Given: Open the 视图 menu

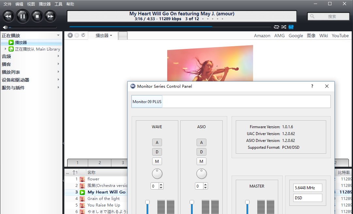Looking at the screenshot, I should pyautogui.click(x=31, y=4).
